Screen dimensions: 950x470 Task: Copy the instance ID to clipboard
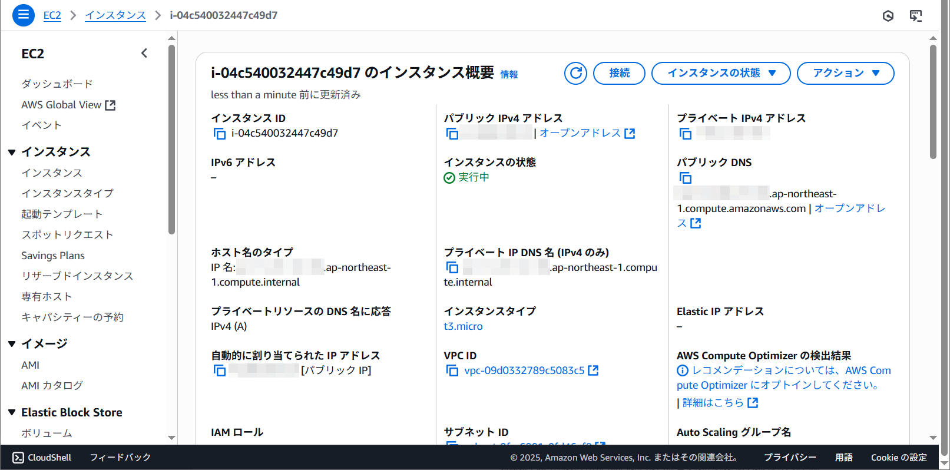tap(219, 134)
